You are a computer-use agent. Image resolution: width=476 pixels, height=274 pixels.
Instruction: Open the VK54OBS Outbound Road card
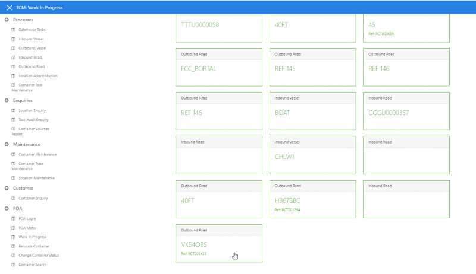pos(218,243)
